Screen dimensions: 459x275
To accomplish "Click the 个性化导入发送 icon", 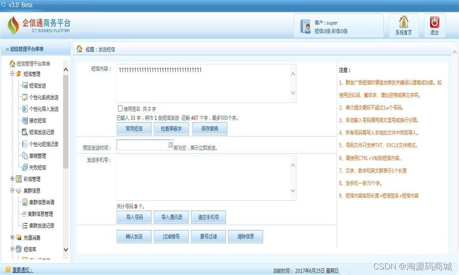I will point(25,109).
